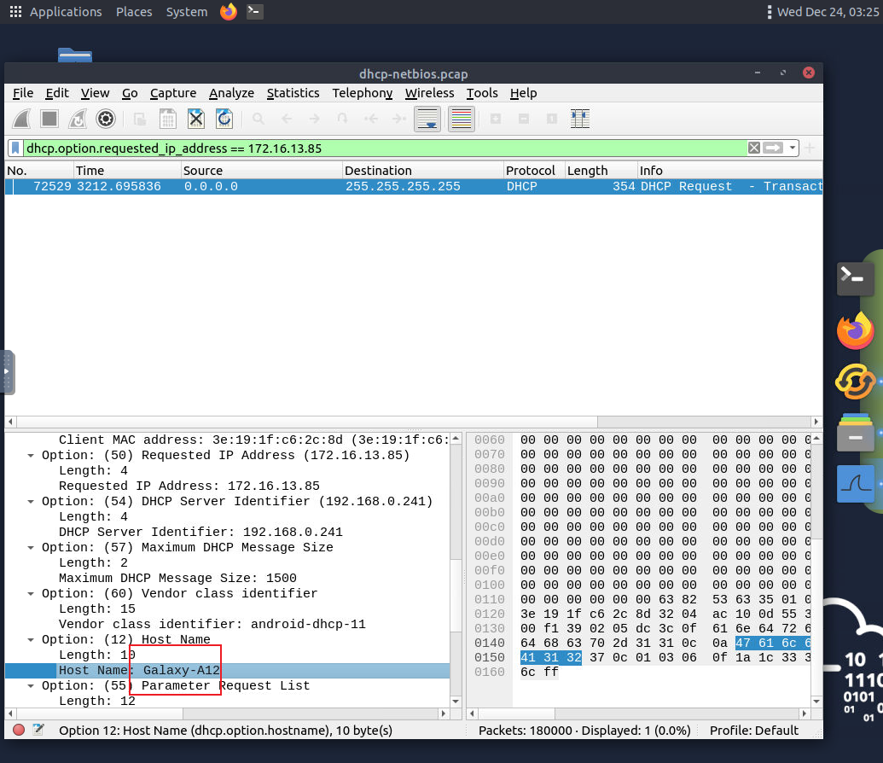This screenshot has height=763, width=883.
Task: Sort packets by Destination column
Action: tap(422, 171)
